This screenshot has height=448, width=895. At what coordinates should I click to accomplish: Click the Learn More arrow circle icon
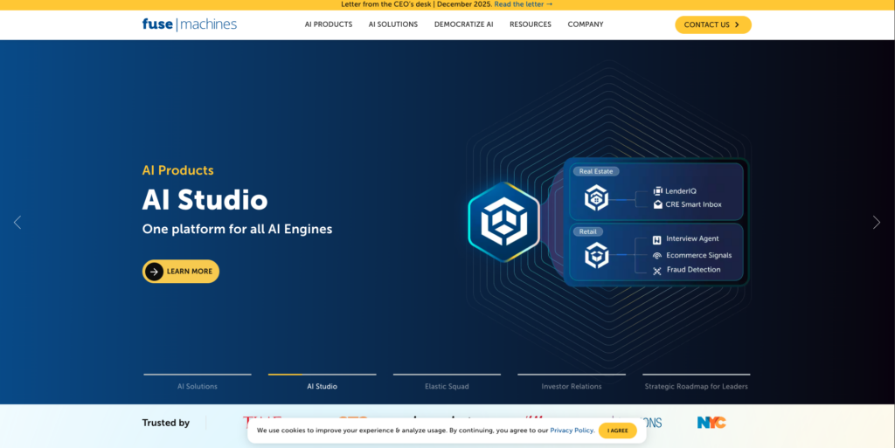[154, 272]
